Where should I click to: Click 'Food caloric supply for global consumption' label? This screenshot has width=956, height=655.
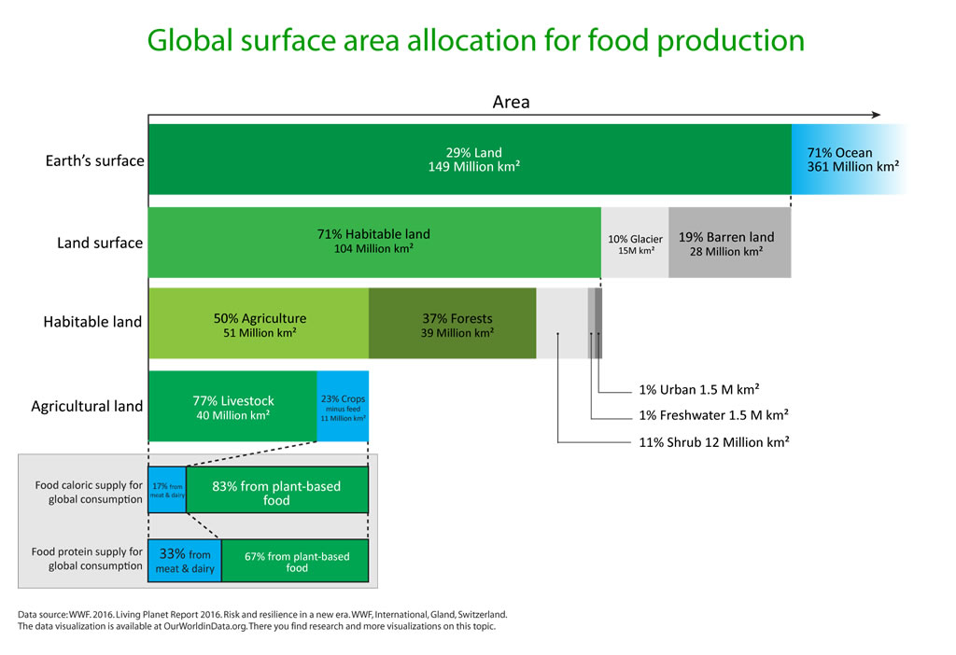(89, 493)
